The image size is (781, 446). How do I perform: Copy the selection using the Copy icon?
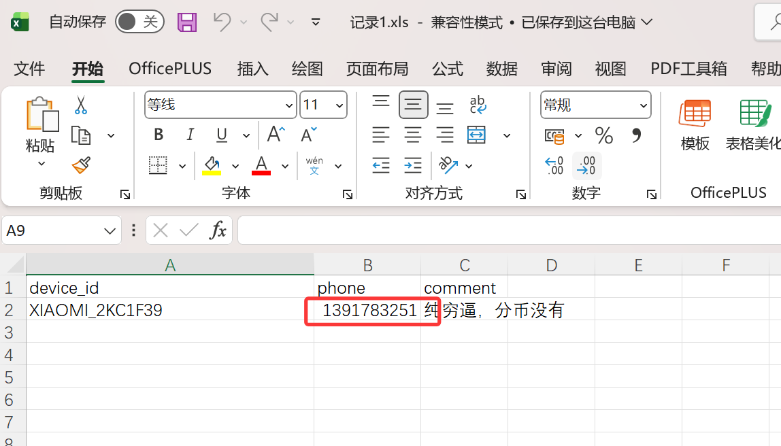click(80, 135)
